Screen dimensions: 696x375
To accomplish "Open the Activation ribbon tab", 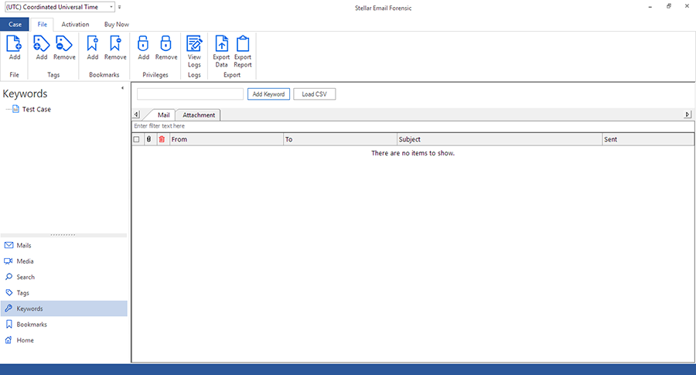I will click(75, 25).
